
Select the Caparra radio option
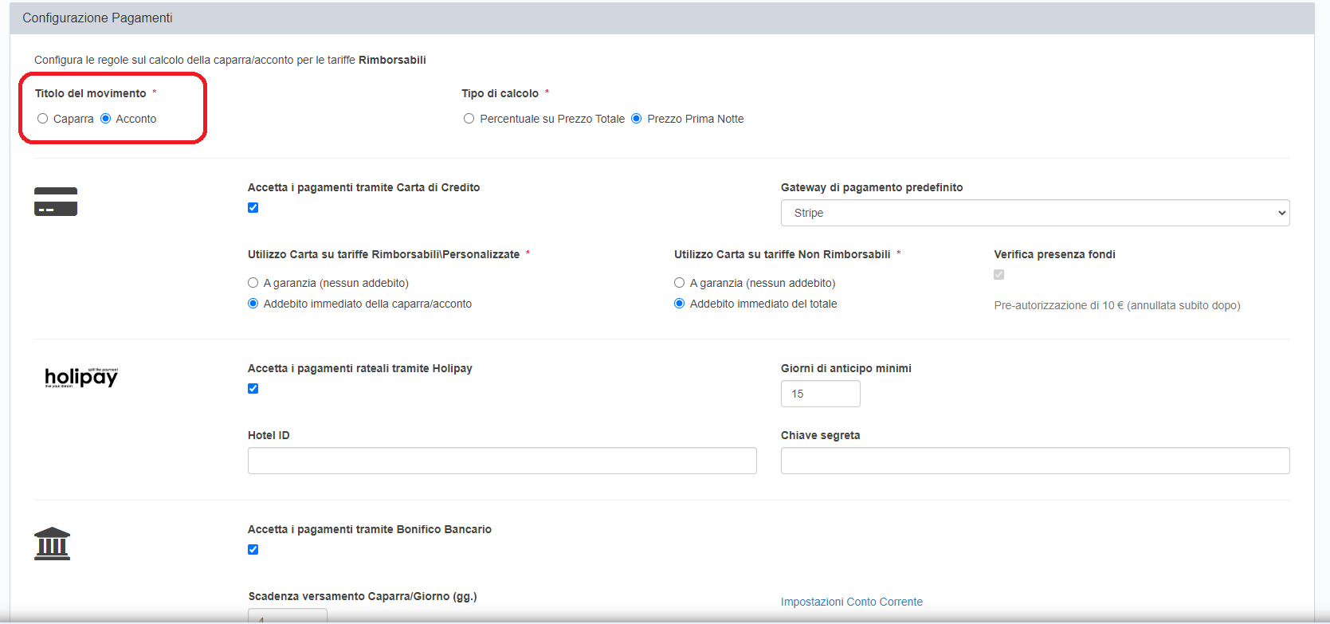pyautogui.click(x=43, y=119)
